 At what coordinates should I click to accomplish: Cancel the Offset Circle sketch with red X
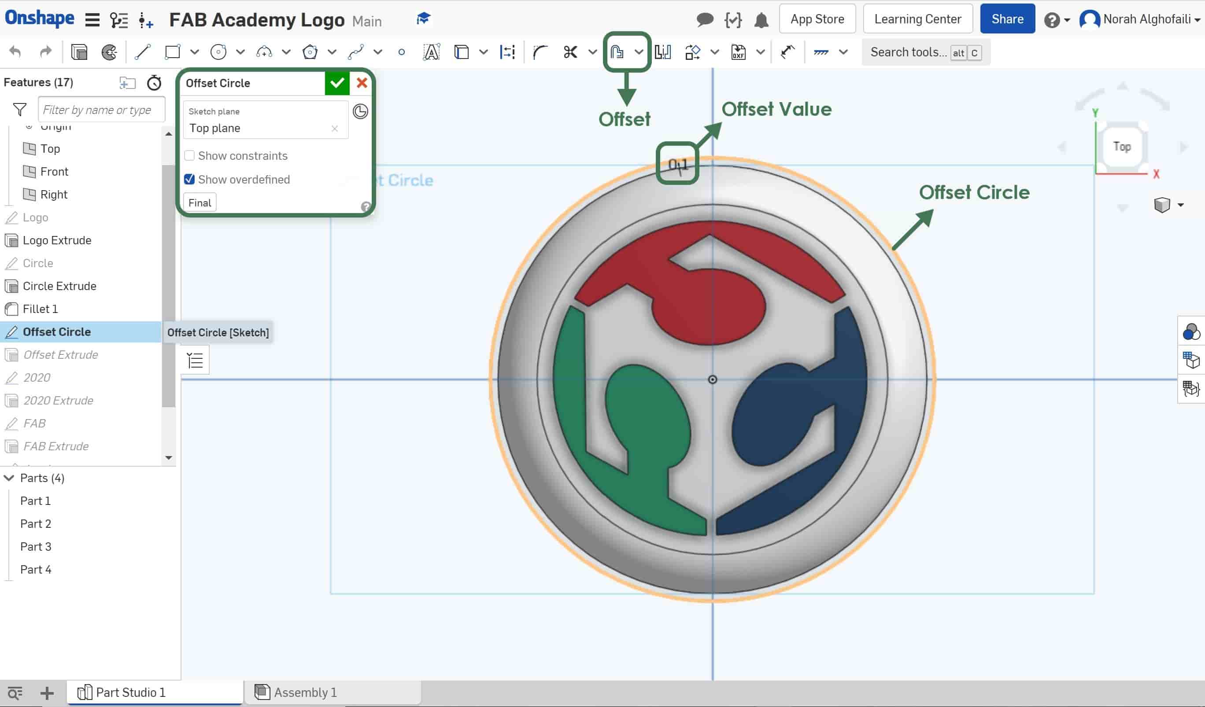click(x=362, y=83)
